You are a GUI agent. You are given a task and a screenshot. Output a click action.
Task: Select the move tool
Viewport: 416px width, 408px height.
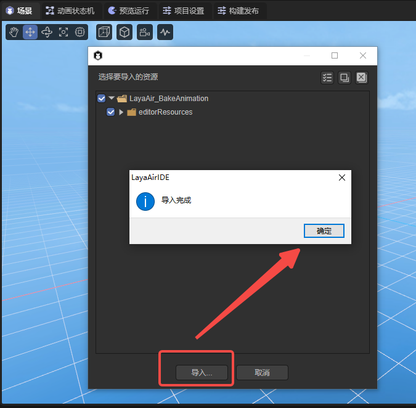pyautogui.click(x=30, y=32)
